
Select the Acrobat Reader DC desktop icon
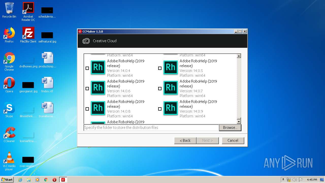click(x=28, y=12)
